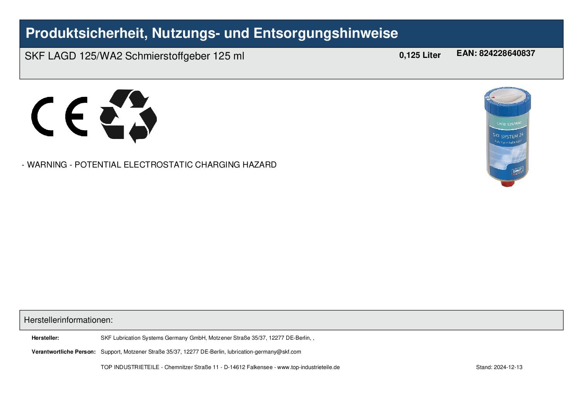
Task: Click the Verantwortliche Person label
Action: coord(63,352)
